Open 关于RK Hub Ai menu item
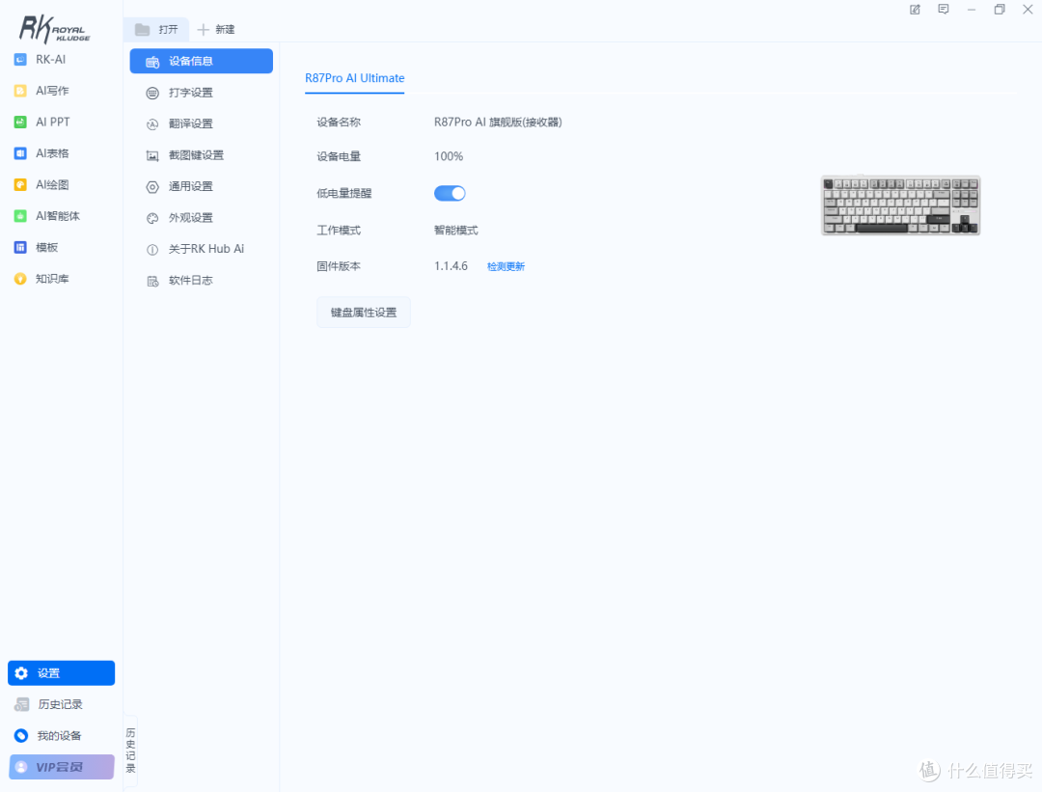This screenshot has height=792, width=1042. point(202,249)
